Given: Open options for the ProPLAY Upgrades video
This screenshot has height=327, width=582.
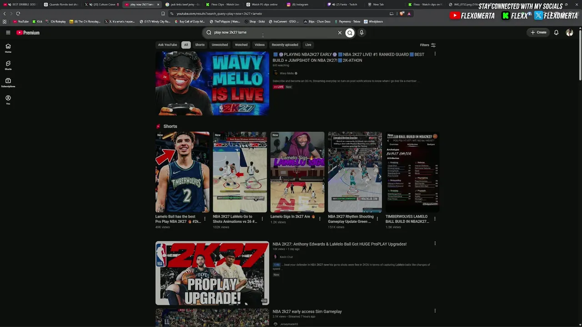Looking at the screenshot, I should pos(435,243).
